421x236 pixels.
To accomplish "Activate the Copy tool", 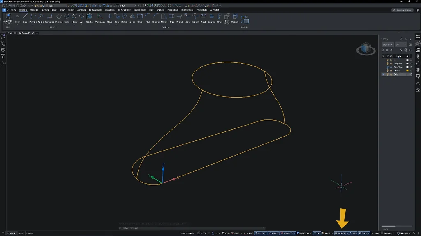I will click(x=117, y=18).
